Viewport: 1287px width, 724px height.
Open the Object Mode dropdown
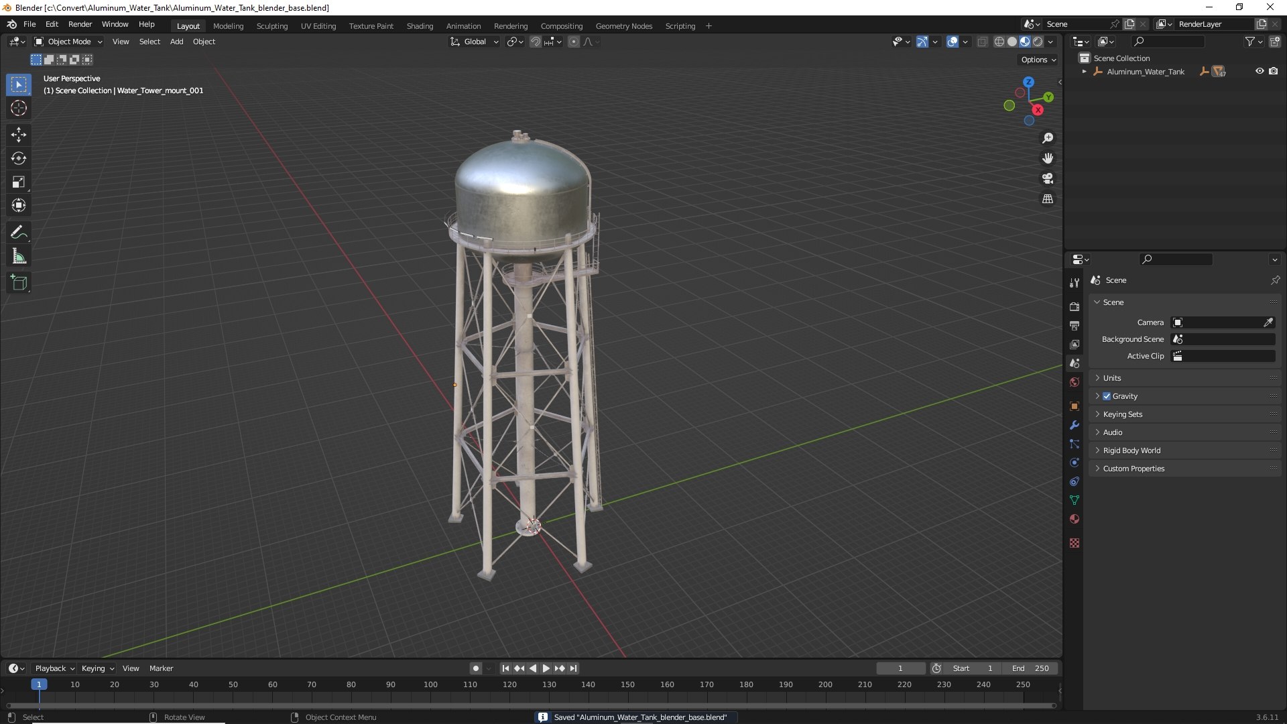(68, 42)
